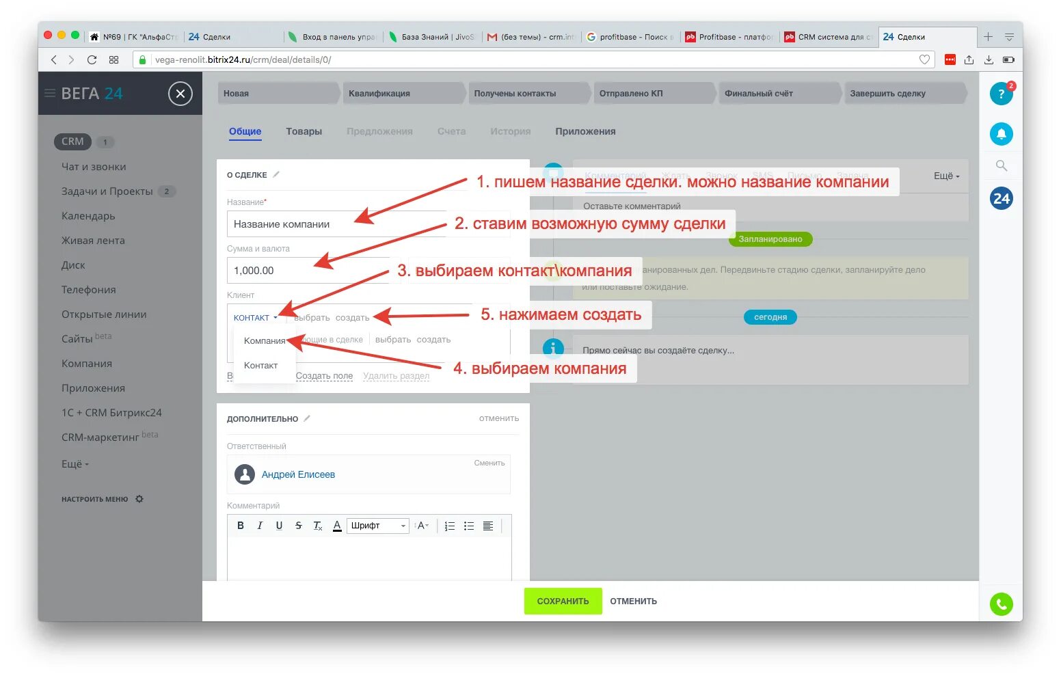Toggle strikethrough in comment editor
The height and width of the screenshot is (676, 1061).
click(298, 526)
